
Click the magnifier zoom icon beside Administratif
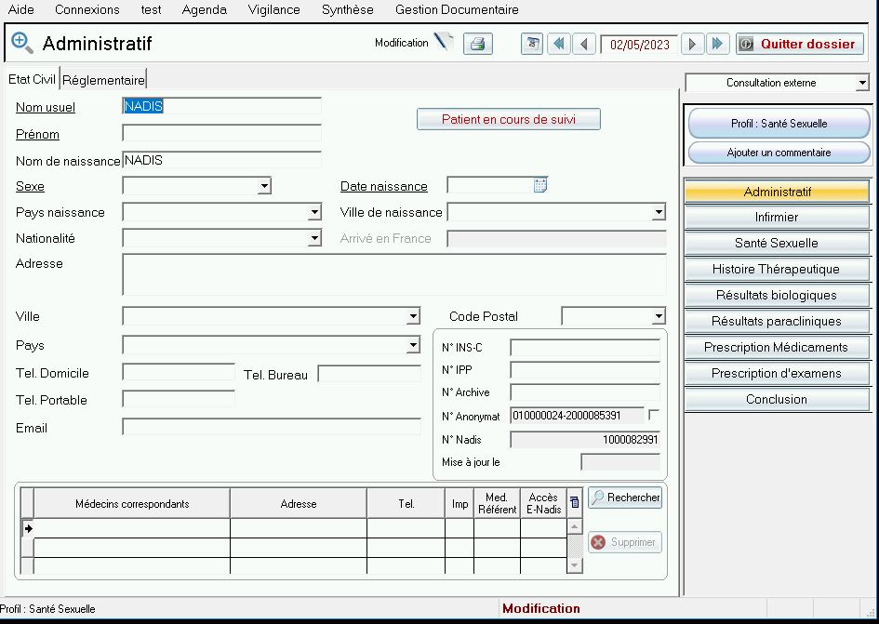[22, 43]
